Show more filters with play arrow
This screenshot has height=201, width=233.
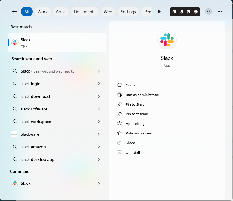coord(159,12)
